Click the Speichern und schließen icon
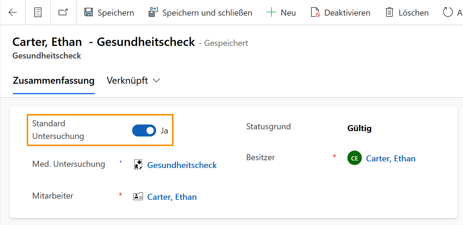This screenshot has height=225, width=463. pyautogui.click(x=153, y=13)
